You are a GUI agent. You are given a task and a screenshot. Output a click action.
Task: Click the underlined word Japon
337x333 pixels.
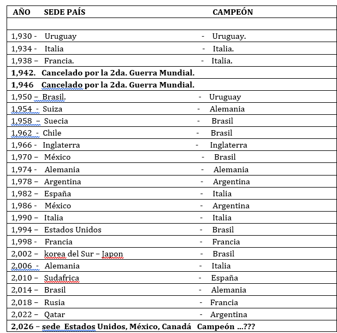coord(113,254)
